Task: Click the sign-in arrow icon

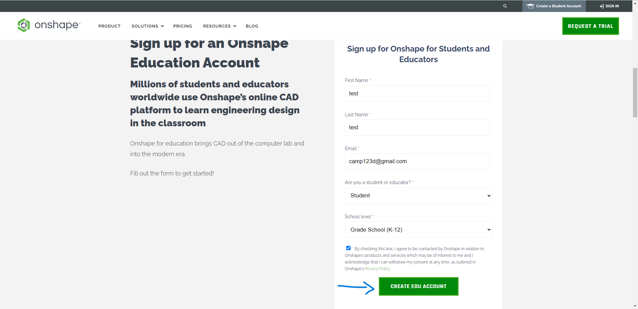Action: pos(601,6)
